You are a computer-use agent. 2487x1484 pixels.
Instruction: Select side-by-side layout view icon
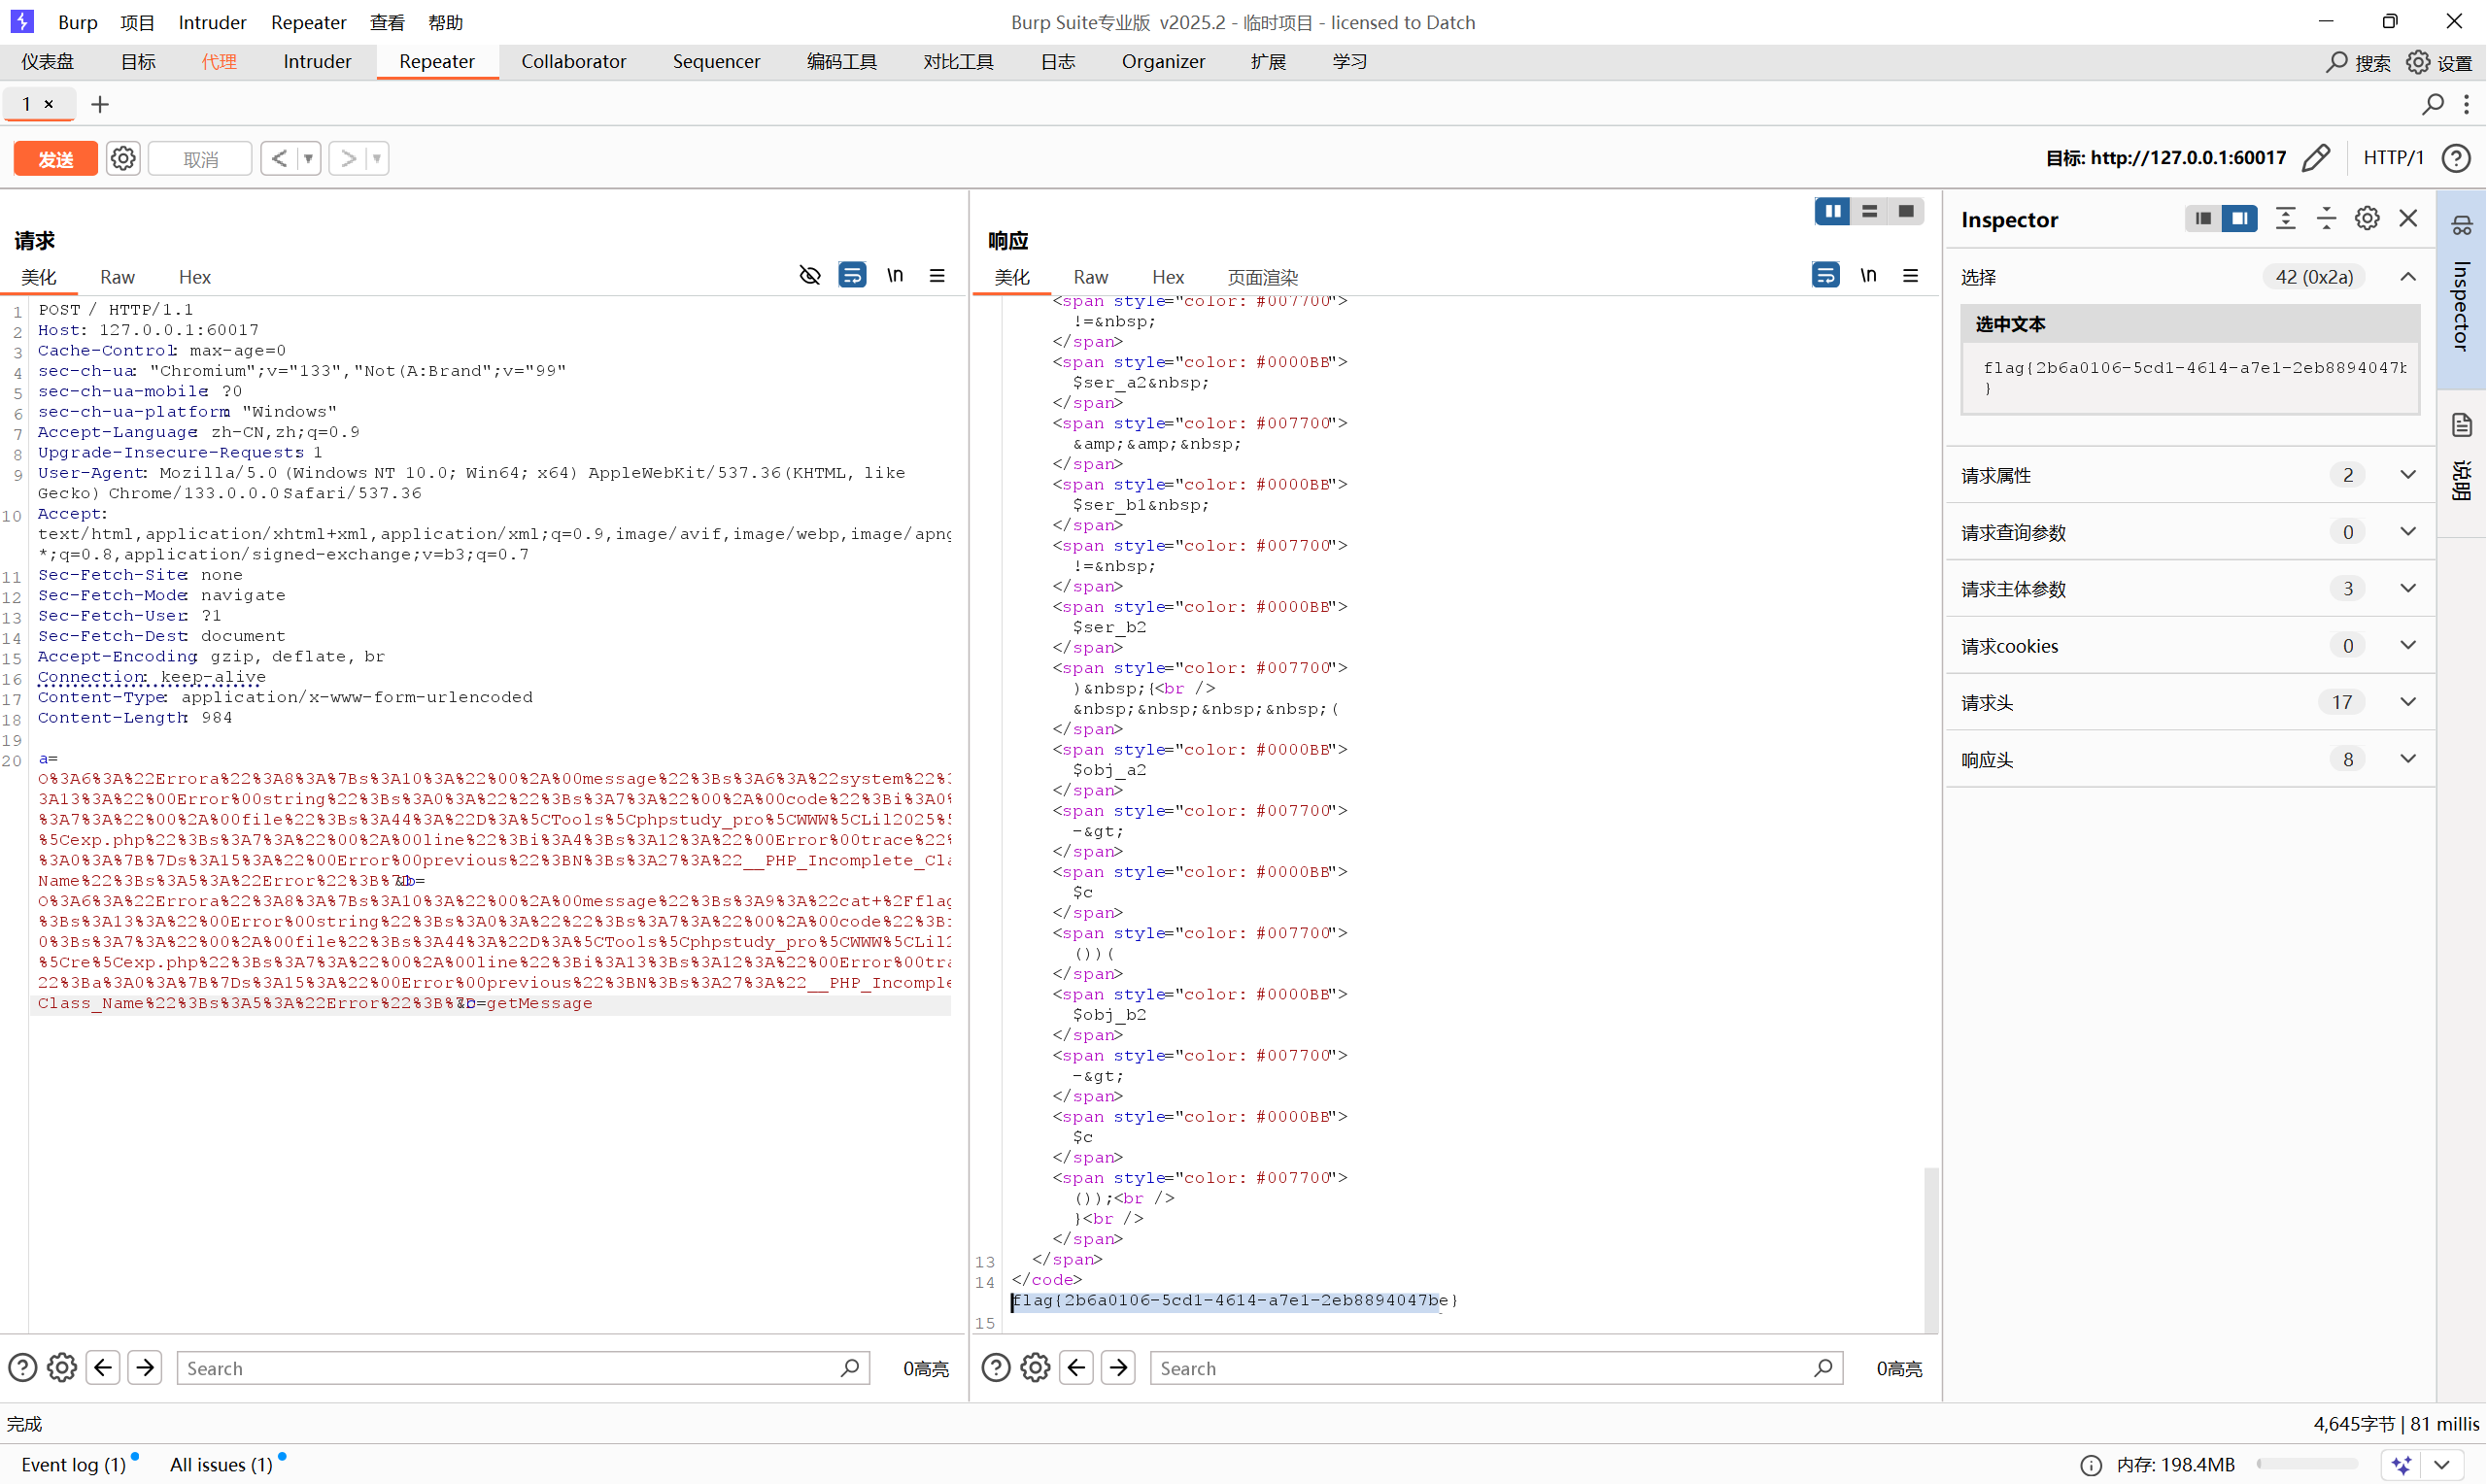pyautogui.click(x=1832, y=211)
